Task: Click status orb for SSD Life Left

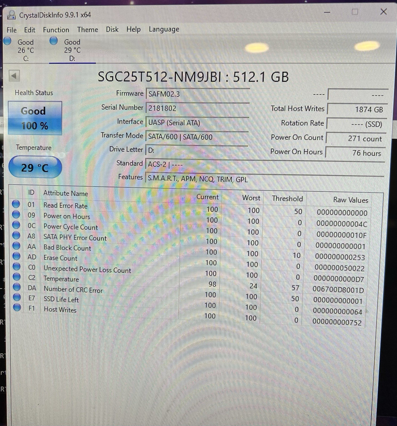Action: tap(17, 297)
